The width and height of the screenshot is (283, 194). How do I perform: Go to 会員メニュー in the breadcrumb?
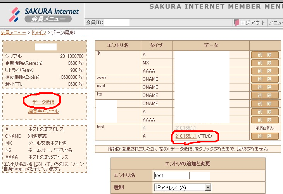(x=13, y=32)
